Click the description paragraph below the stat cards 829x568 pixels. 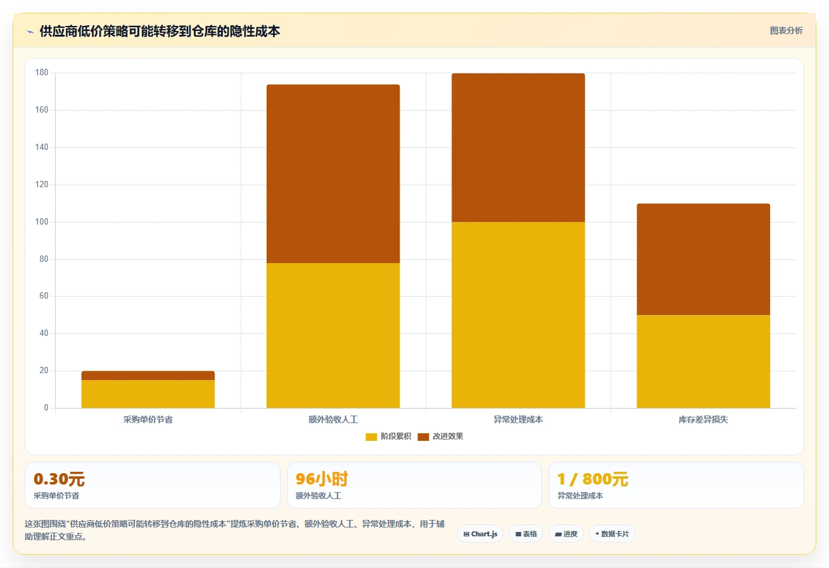[x=234, y=530]
